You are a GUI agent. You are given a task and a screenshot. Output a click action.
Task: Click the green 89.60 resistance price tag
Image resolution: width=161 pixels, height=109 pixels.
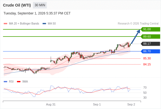pyautogui.click(x=150, y=37)
